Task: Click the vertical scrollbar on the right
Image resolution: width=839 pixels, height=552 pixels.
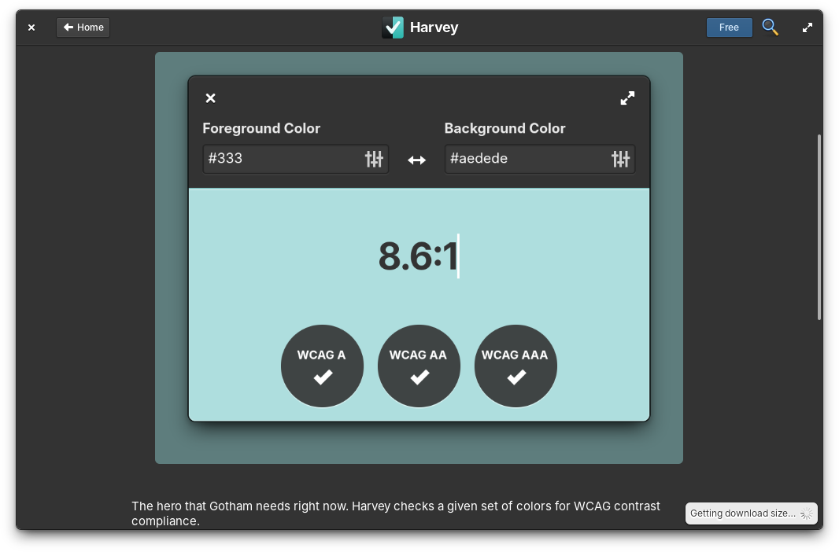Action: click(x=819, y=227)
